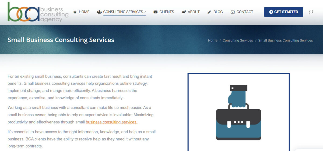Click the paragraph starting 'Working as a small business'
Image resolution: width=323 pixels, height=151 pixels.
pyautogui.click(x=80, y=115)
